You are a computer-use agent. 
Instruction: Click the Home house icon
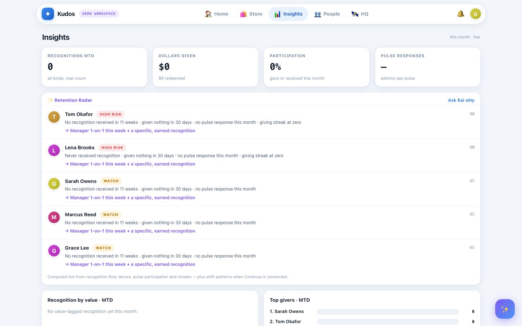point(208,14)
